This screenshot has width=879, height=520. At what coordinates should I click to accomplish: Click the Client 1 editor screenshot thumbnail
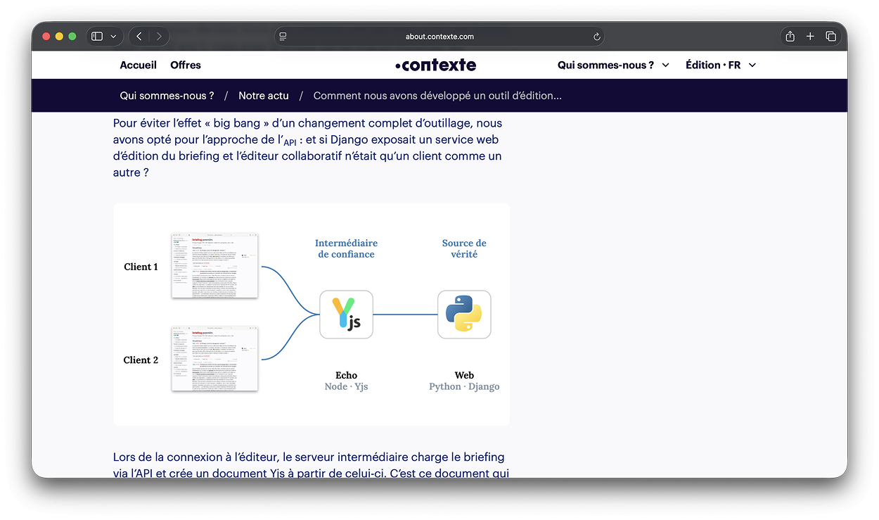coord(214,265)
